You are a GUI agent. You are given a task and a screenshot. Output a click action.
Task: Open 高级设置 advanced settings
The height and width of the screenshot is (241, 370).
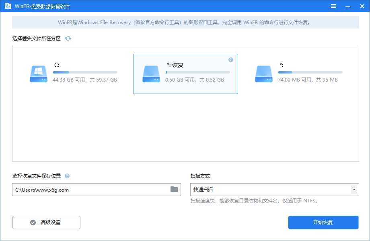(46, 223)
